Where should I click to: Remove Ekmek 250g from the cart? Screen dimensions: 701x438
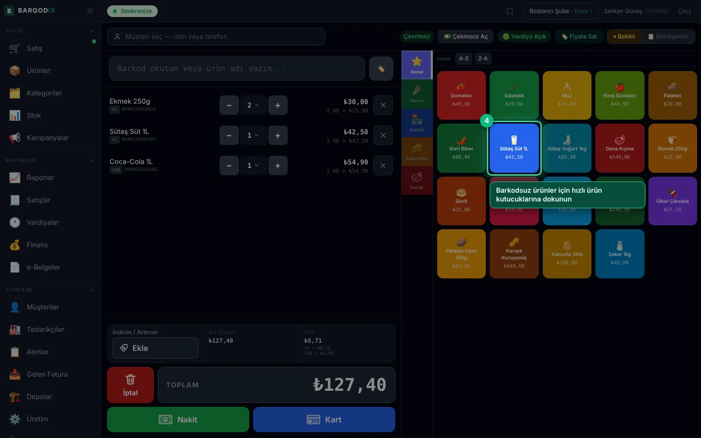pos(383,105)
